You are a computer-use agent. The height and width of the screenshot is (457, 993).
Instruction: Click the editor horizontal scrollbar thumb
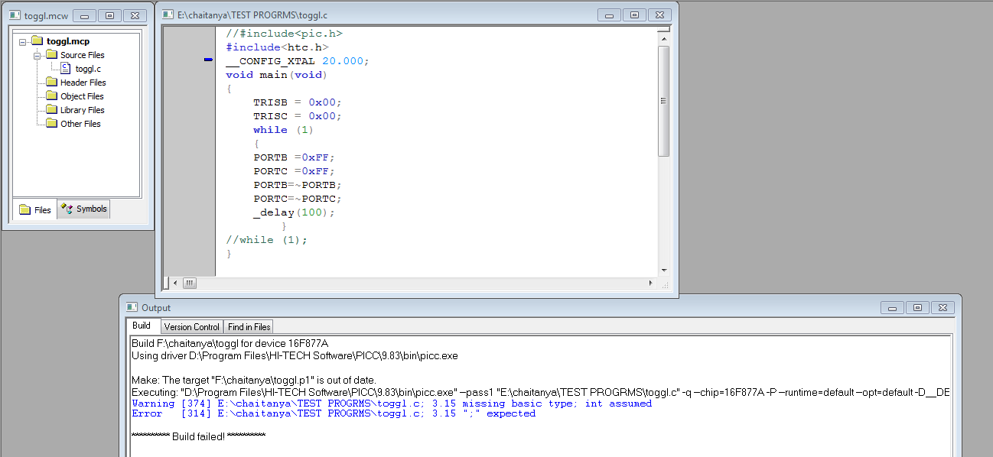pos(189,283)
